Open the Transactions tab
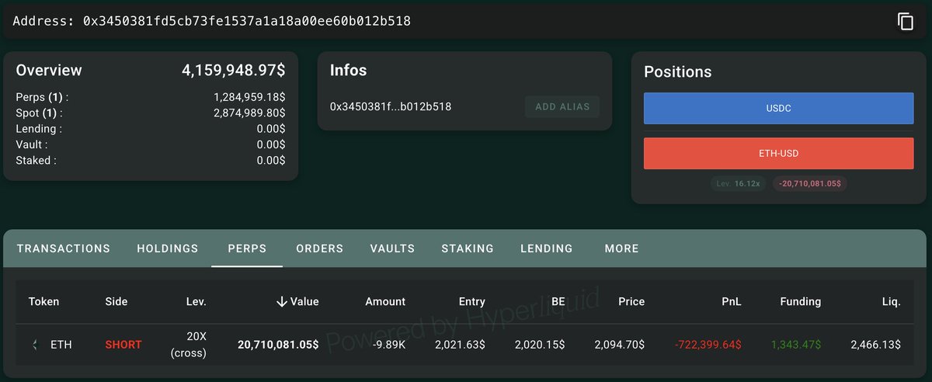This screenshot has height=382, width=932. 64,248
